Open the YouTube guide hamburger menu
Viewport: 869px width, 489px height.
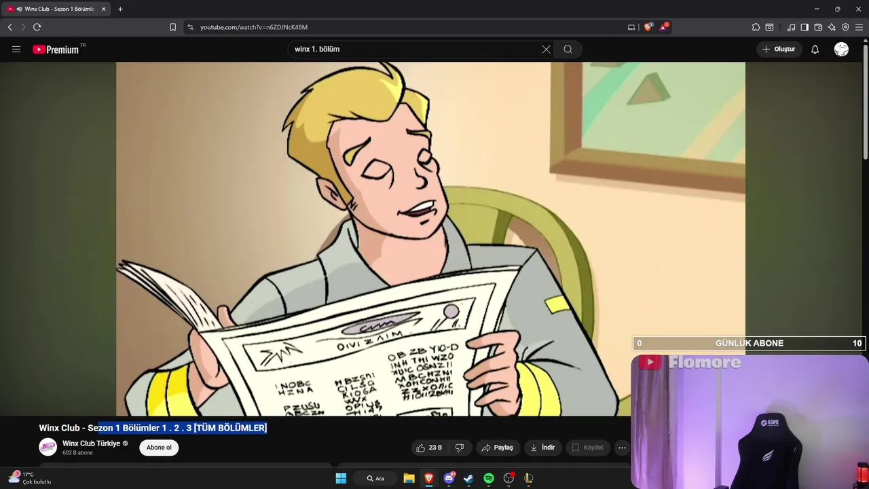16,49
